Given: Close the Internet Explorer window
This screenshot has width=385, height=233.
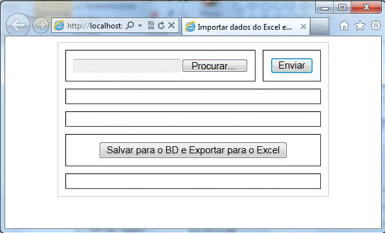Looking at the screenshot, I should 366,7.
